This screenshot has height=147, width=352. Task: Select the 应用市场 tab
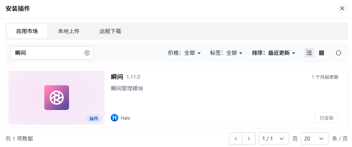point(27,31)
